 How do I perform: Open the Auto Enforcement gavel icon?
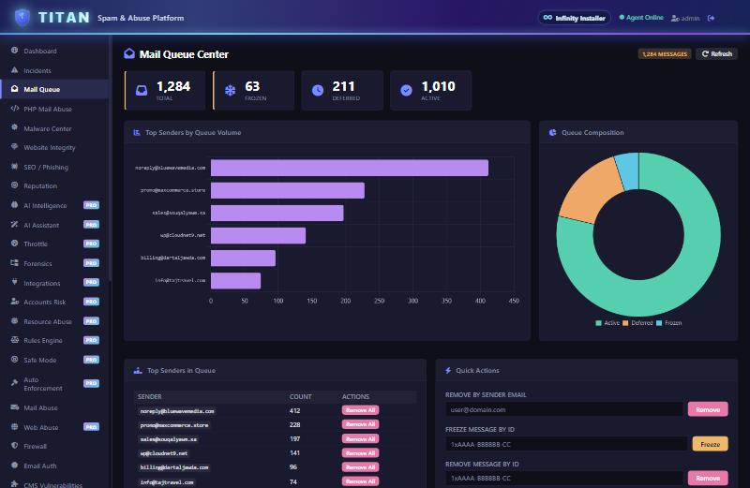[x=14, y=382]
